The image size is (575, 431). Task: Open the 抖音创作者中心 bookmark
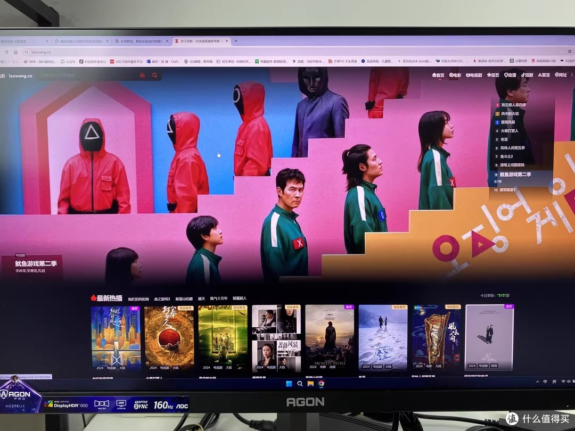click(93, 62)
